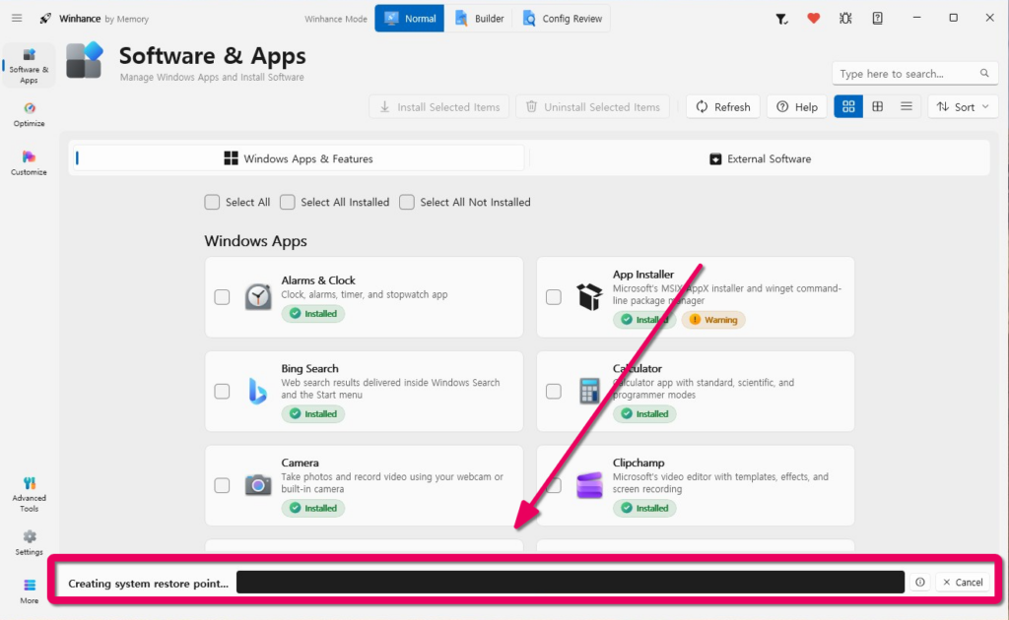The width and height of the screenshot is (1009, 620).
Task: Click the search input field
Action: tap(908, 74)
